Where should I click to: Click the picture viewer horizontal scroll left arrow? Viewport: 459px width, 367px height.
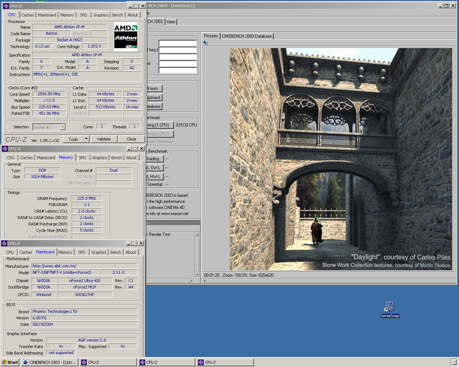click(x=204, y=281)
